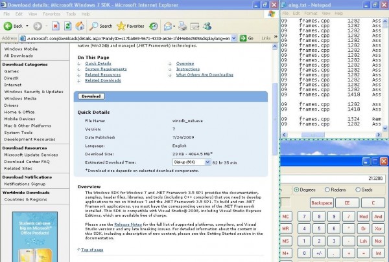Open Countries & Regions in sidebar
Image resolution: width=389 pixels, height=262 pixels.
click(25, 199)
